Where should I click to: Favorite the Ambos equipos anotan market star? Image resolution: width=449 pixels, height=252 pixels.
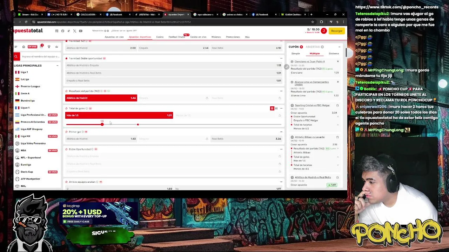coord(66,182)
